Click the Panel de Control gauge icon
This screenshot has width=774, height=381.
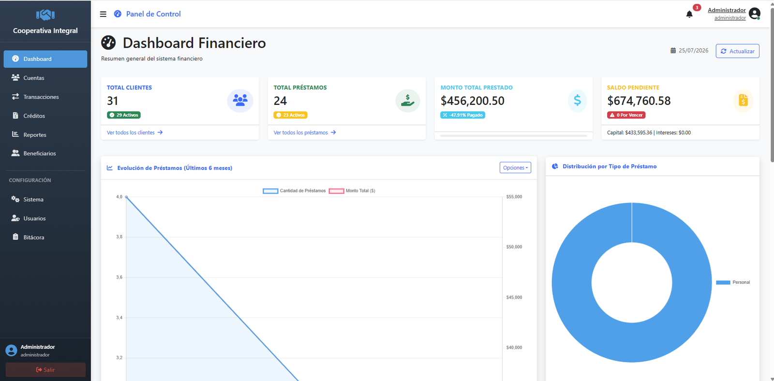click(x=118, y=14)
